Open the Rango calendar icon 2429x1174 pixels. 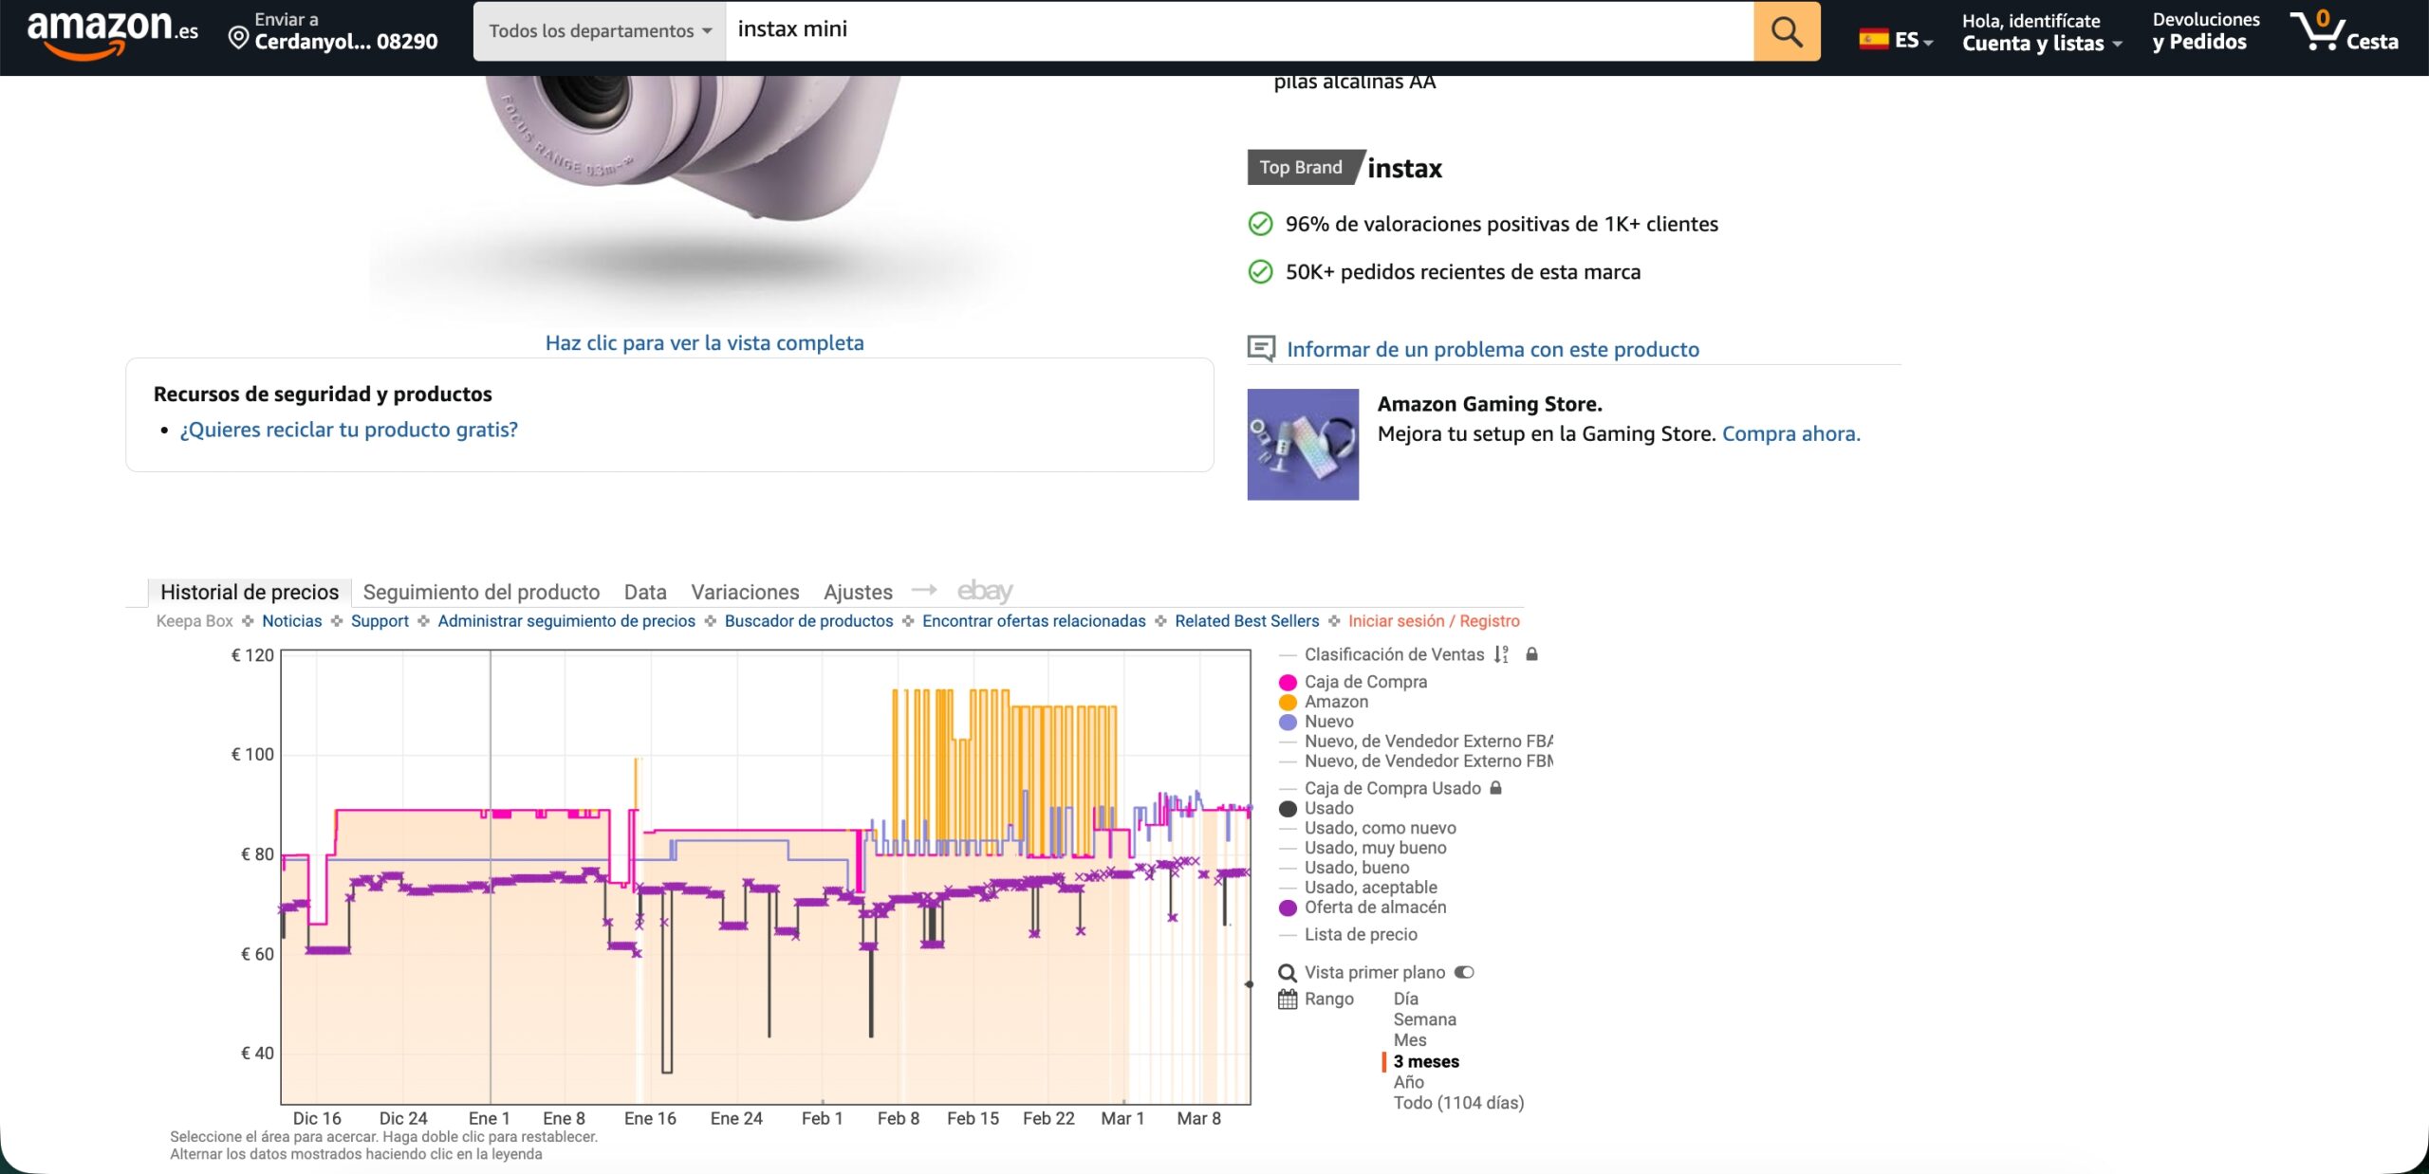(1287, 1000)
